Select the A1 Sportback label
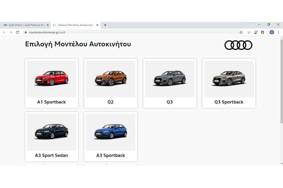283x188 pixels. pos(52,102)
